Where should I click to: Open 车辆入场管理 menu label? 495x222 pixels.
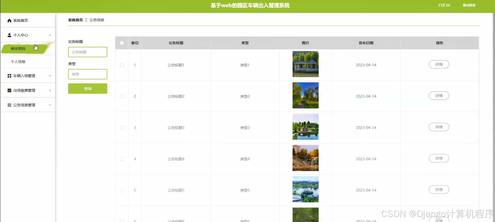[x=24, y=76]
